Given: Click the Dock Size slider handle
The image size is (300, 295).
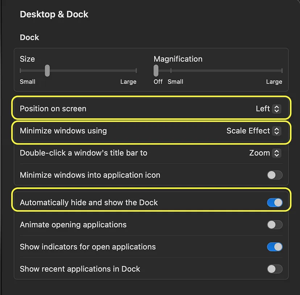Looking at the screenshot, I should click(47, 71).
